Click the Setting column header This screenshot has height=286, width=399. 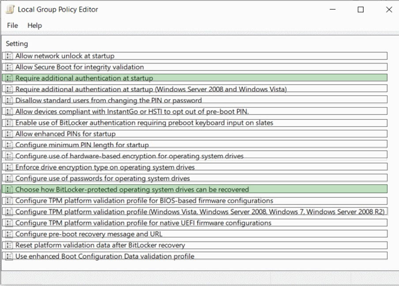(x=17, y=44)
